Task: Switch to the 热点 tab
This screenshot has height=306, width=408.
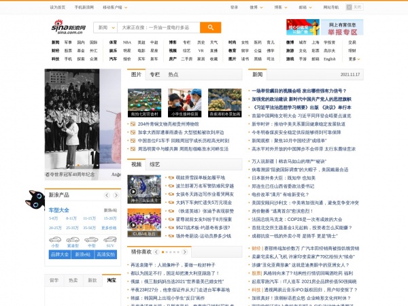Action: (173, 75)
